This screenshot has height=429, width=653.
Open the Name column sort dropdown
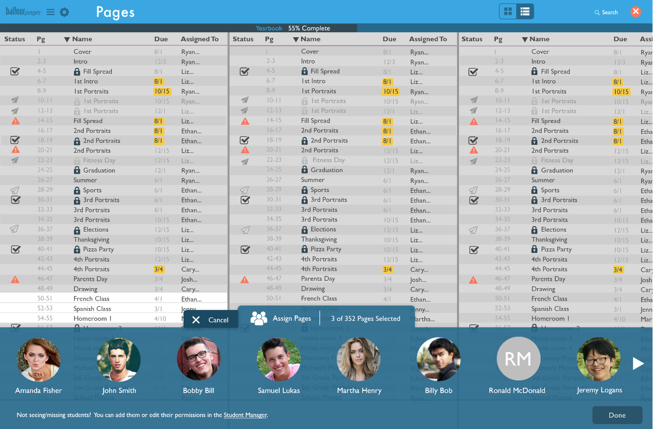(x=68, y=39)
